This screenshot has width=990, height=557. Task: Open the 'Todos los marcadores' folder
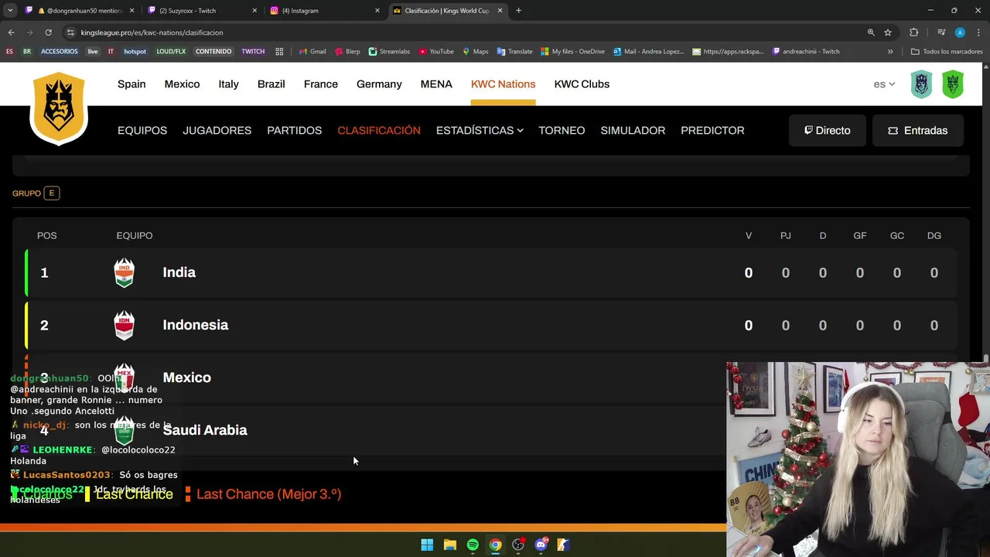[947, 52]
